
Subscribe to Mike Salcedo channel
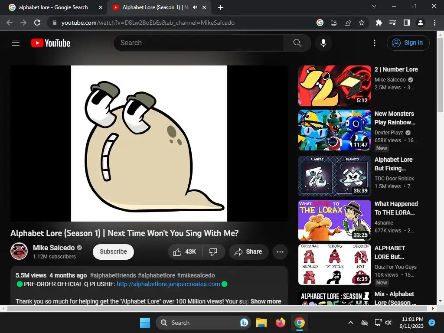(113, 252)
